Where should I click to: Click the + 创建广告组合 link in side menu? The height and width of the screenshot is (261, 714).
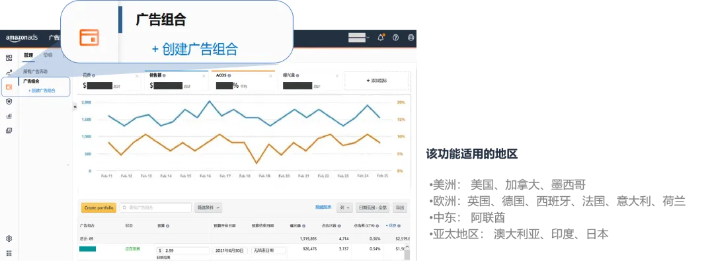[x=42, y=90]
